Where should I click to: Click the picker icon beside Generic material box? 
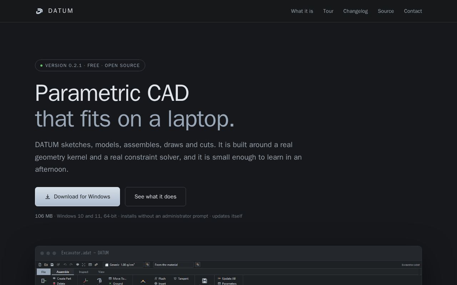[147, 265]
